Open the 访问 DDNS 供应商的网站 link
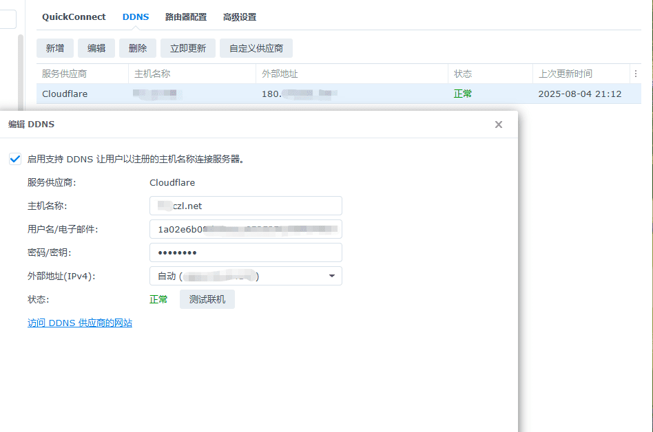 pos(80,323)
